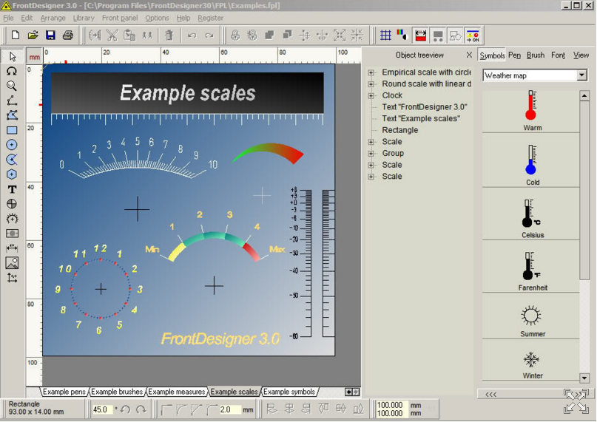Switch to the Example symbols tab

(289, 392)
